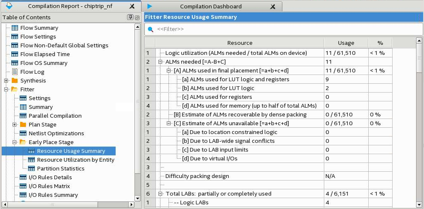
Task: Open Partition Statistics report
Action: coord(60,168)
